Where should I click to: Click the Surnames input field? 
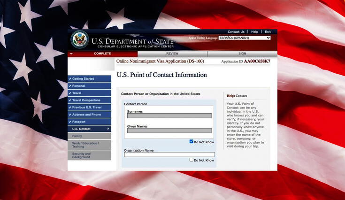pos(169,115)
